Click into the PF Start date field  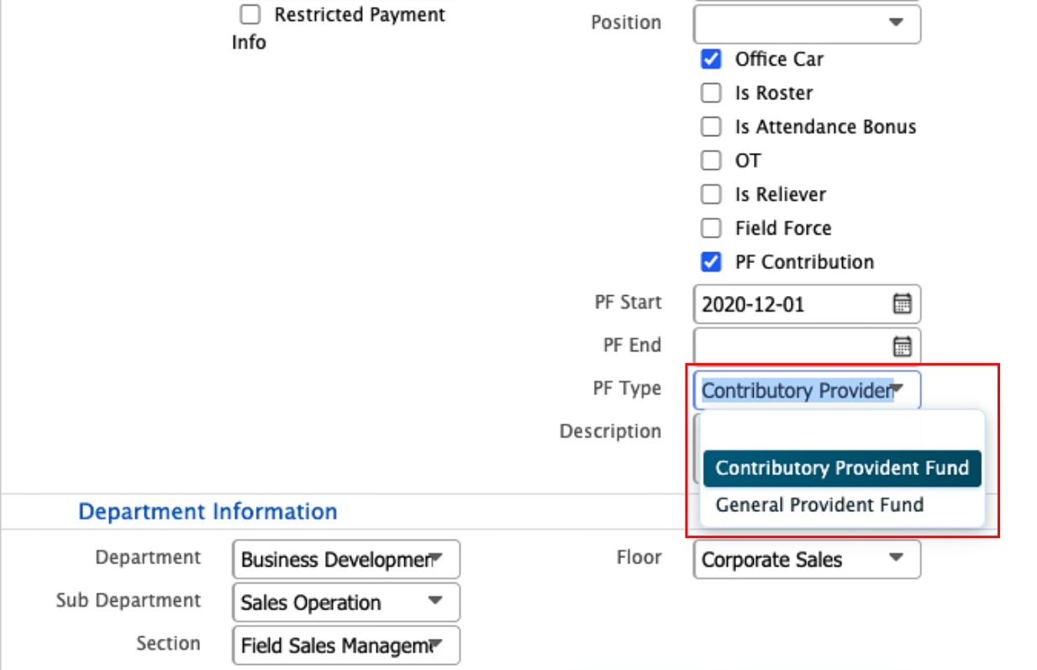click(x=790, y=304)
